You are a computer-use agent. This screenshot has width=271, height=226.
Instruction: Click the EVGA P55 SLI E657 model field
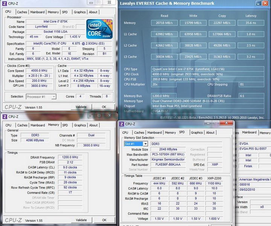(255, 149)
